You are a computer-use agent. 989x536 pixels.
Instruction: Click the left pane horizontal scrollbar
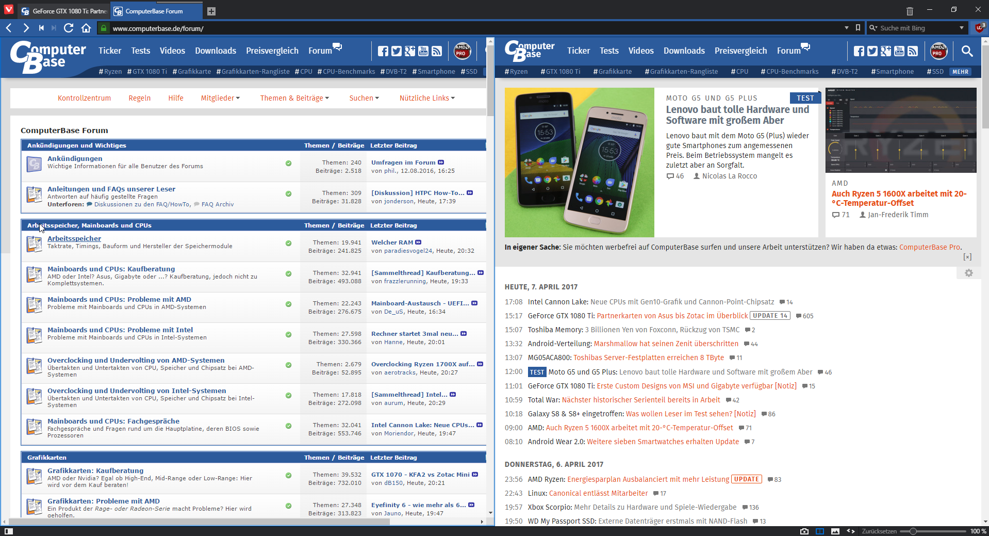coord(199,522)
